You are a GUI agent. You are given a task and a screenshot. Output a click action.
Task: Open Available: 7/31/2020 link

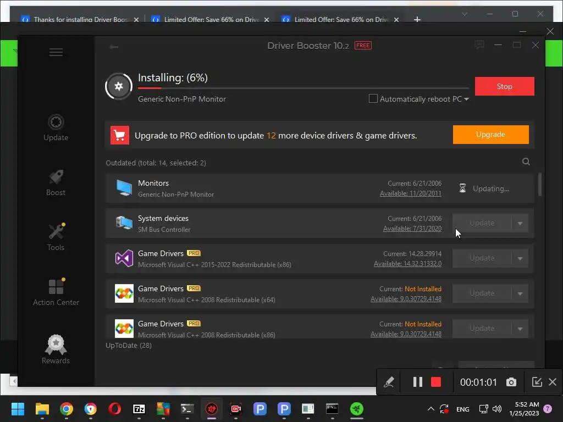(x=412, y=228)
